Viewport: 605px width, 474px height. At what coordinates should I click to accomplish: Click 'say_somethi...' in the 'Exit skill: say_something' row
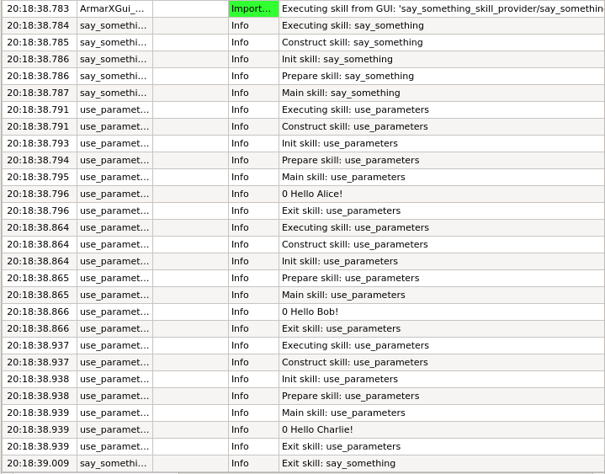coord(113,463)
